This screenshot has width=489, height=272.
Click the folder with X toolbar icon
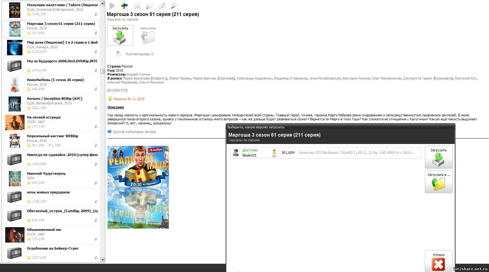[x=149, y=6]
